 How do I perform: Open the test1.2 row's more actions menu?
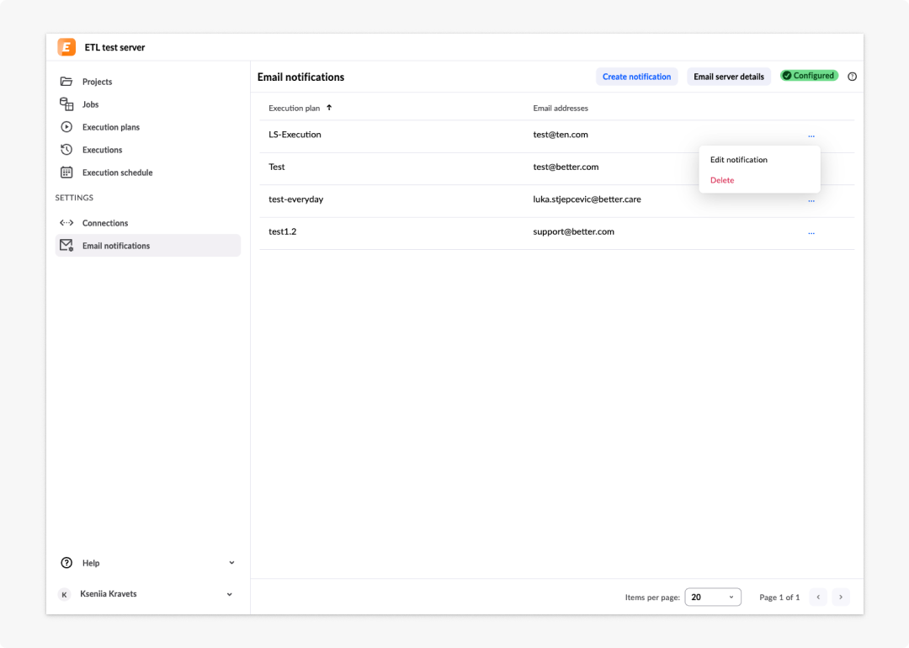[811, 233]
